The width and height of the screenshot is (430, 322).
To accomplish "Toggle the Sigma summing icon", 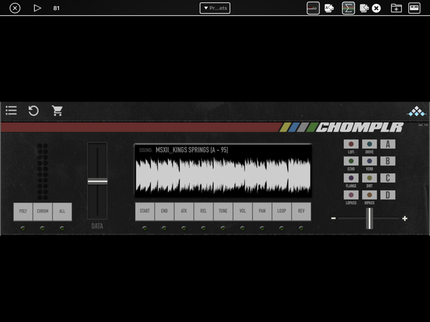I will coord(348,8).
